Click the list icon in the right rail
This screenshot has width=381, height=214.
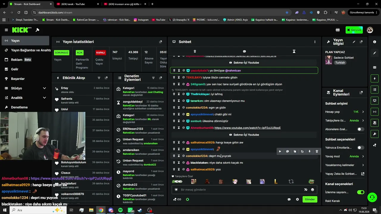click(375, 89)
